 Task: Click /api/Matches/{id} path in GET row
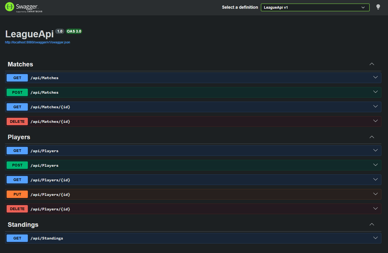tap(50, 107)
